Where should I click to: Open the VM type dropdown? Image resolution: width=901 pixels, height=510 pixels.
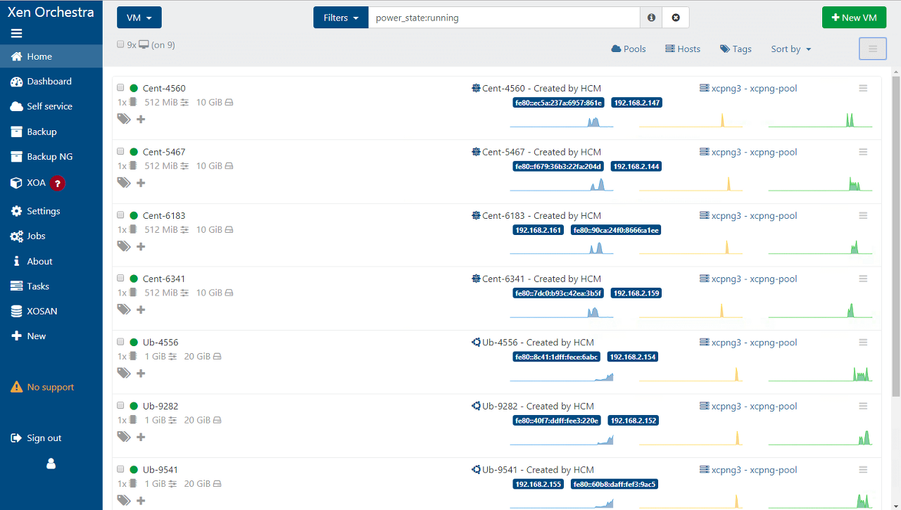pyautogui.click(x=139, y=18)
